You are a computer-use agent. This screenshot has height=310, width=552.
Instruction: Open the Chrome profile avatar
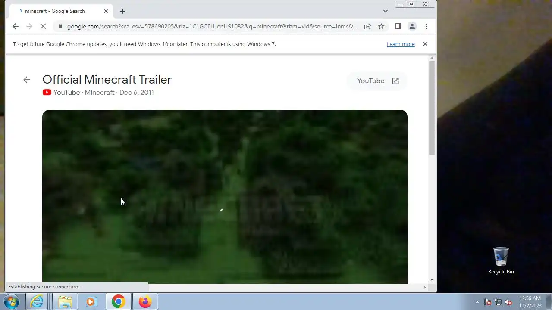click(412, 26)
